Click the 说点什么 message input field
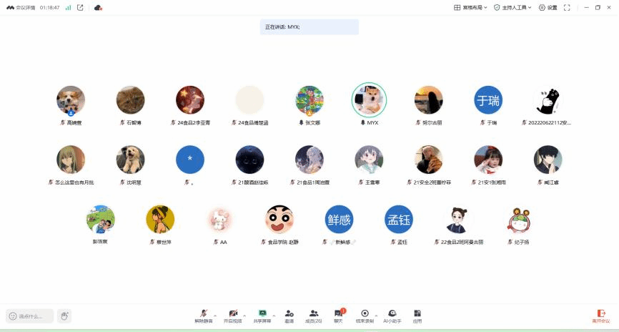The height and width of the screenshot is (332, 619). pyautogui.click(x=31, y=316)
